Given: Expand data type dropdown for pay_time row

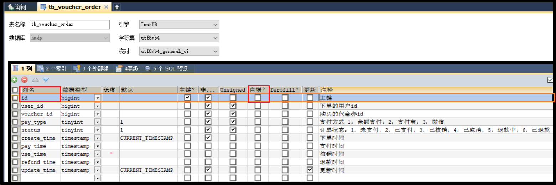Looking at the screenshot, I should [x=97, y=146].
